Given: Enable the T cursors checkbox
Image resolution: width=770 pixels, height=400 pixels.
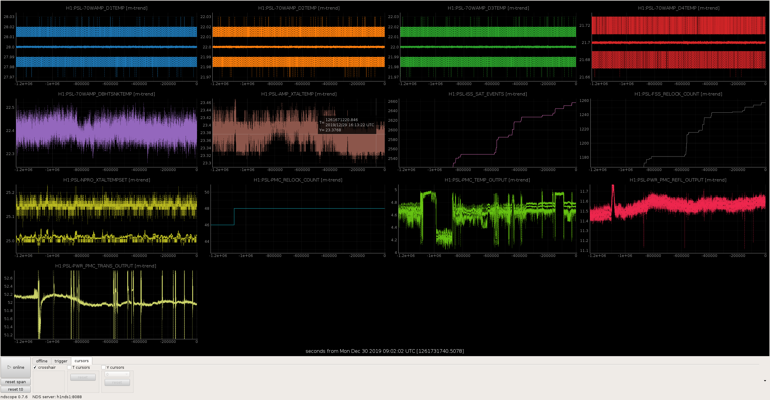Looking at the screenshot, I should (x=69, y=367).
